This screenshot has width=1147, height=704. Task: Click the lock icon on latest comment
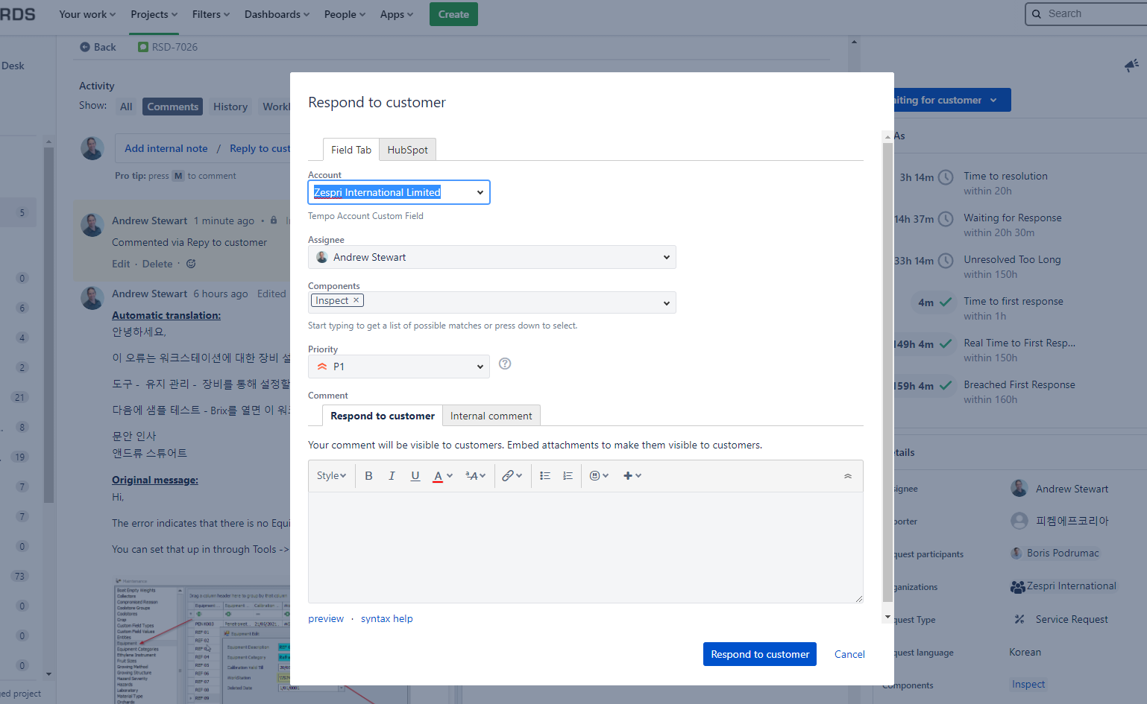coord(274,221)
